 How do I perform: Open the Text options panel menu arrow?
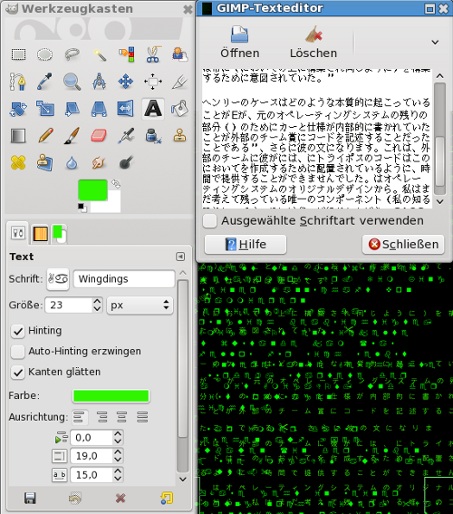180,257
